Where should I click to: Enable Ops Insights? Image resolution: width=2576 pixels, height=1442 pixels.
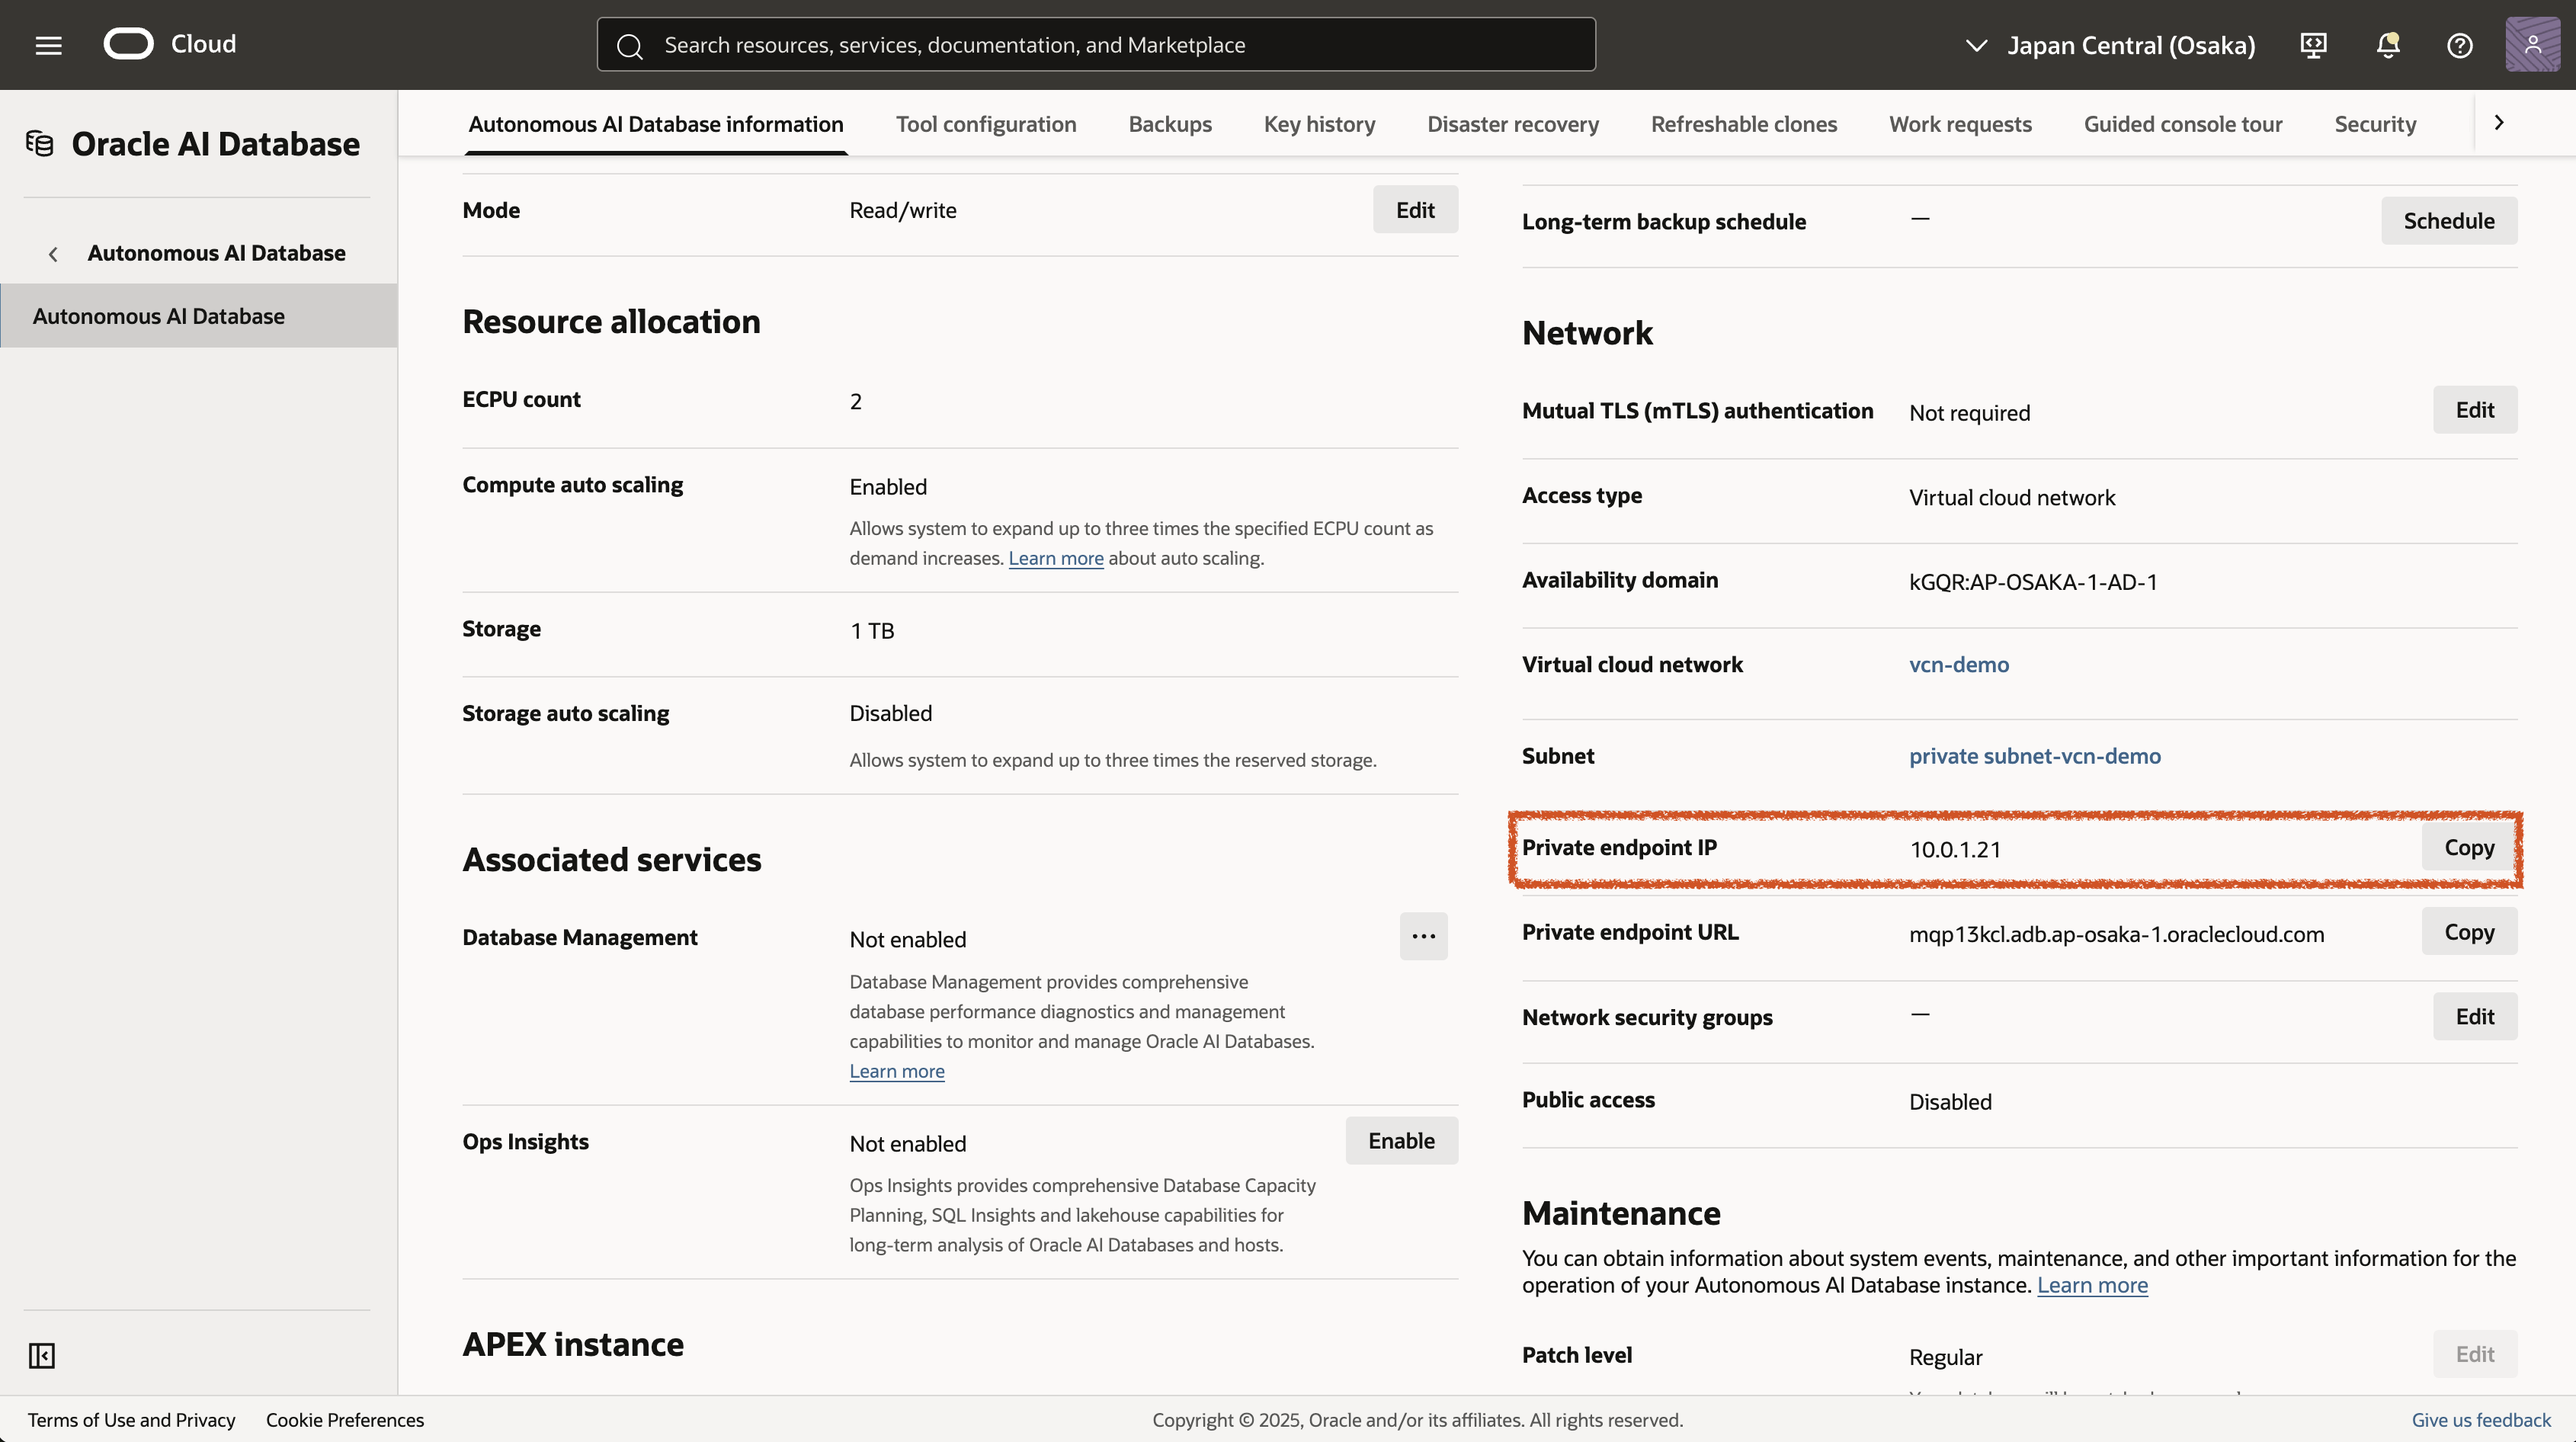(1400, 1141)
